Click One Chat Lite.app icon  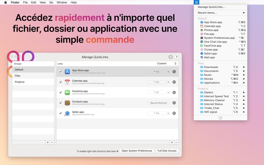[x=202, y=42]
